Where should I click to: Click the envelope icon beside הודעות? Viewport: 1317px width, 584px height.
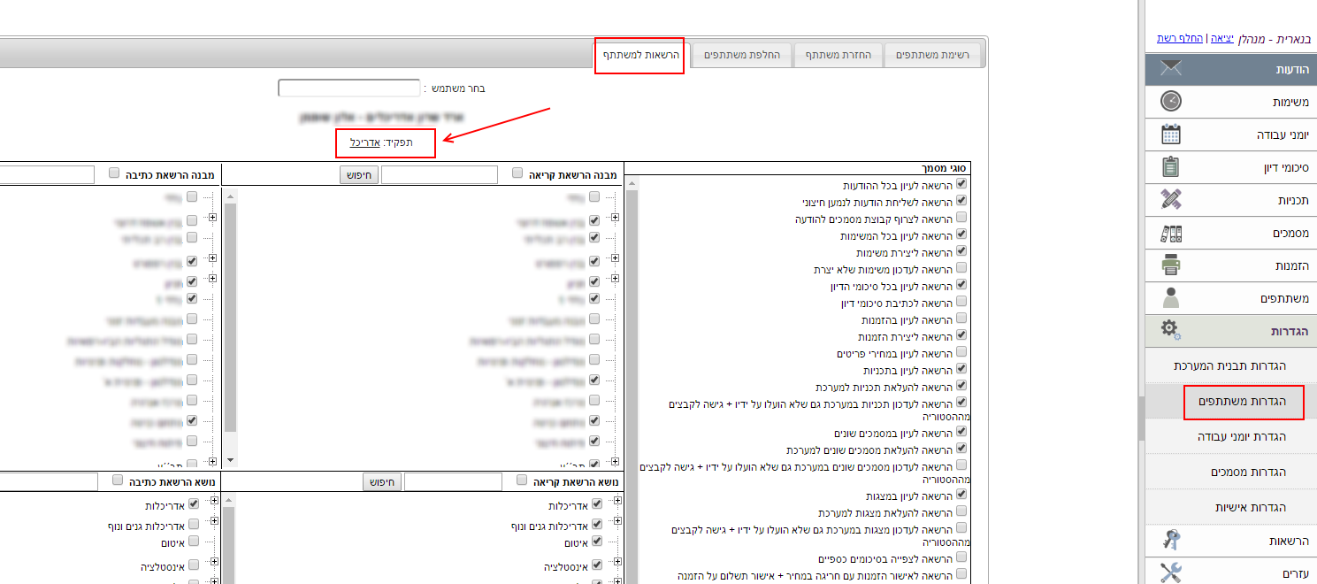tap(1170, 69)
